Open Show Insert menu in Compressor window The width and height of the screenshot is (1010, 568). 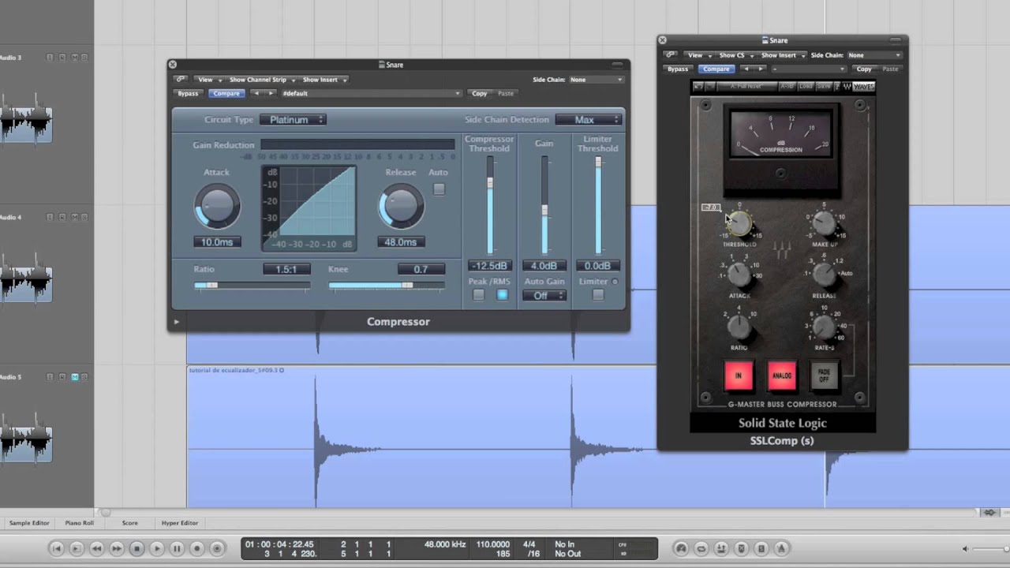(324, 80)
